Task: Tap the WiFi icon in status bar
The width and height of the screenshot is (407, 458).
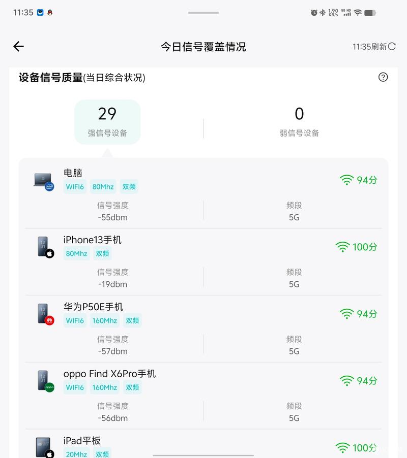Action: click(x=358, y=13)
